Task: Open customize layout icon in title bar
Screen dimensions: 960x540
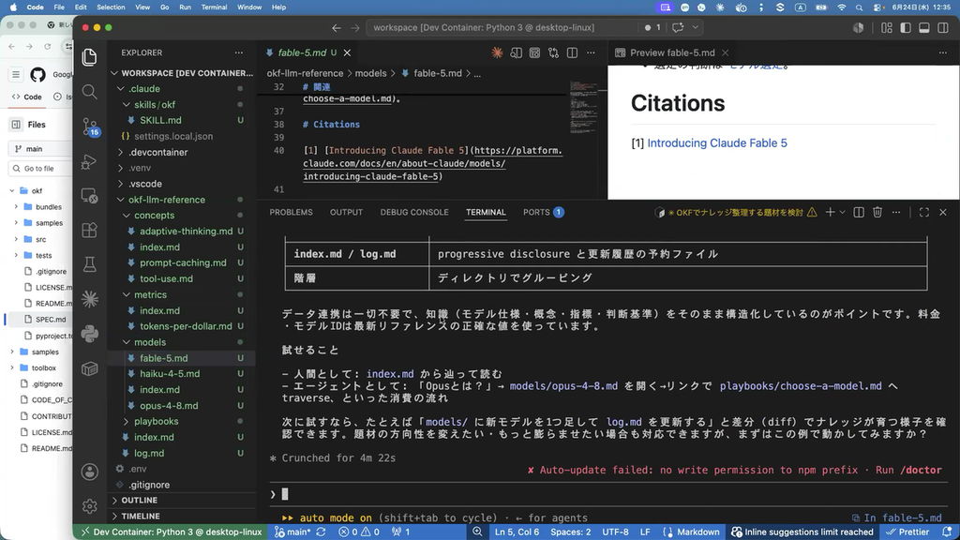Action: (887, 27)
